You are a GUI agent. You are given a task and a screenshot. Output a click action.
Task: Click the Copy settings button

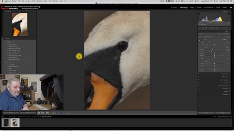coord(11,113)
